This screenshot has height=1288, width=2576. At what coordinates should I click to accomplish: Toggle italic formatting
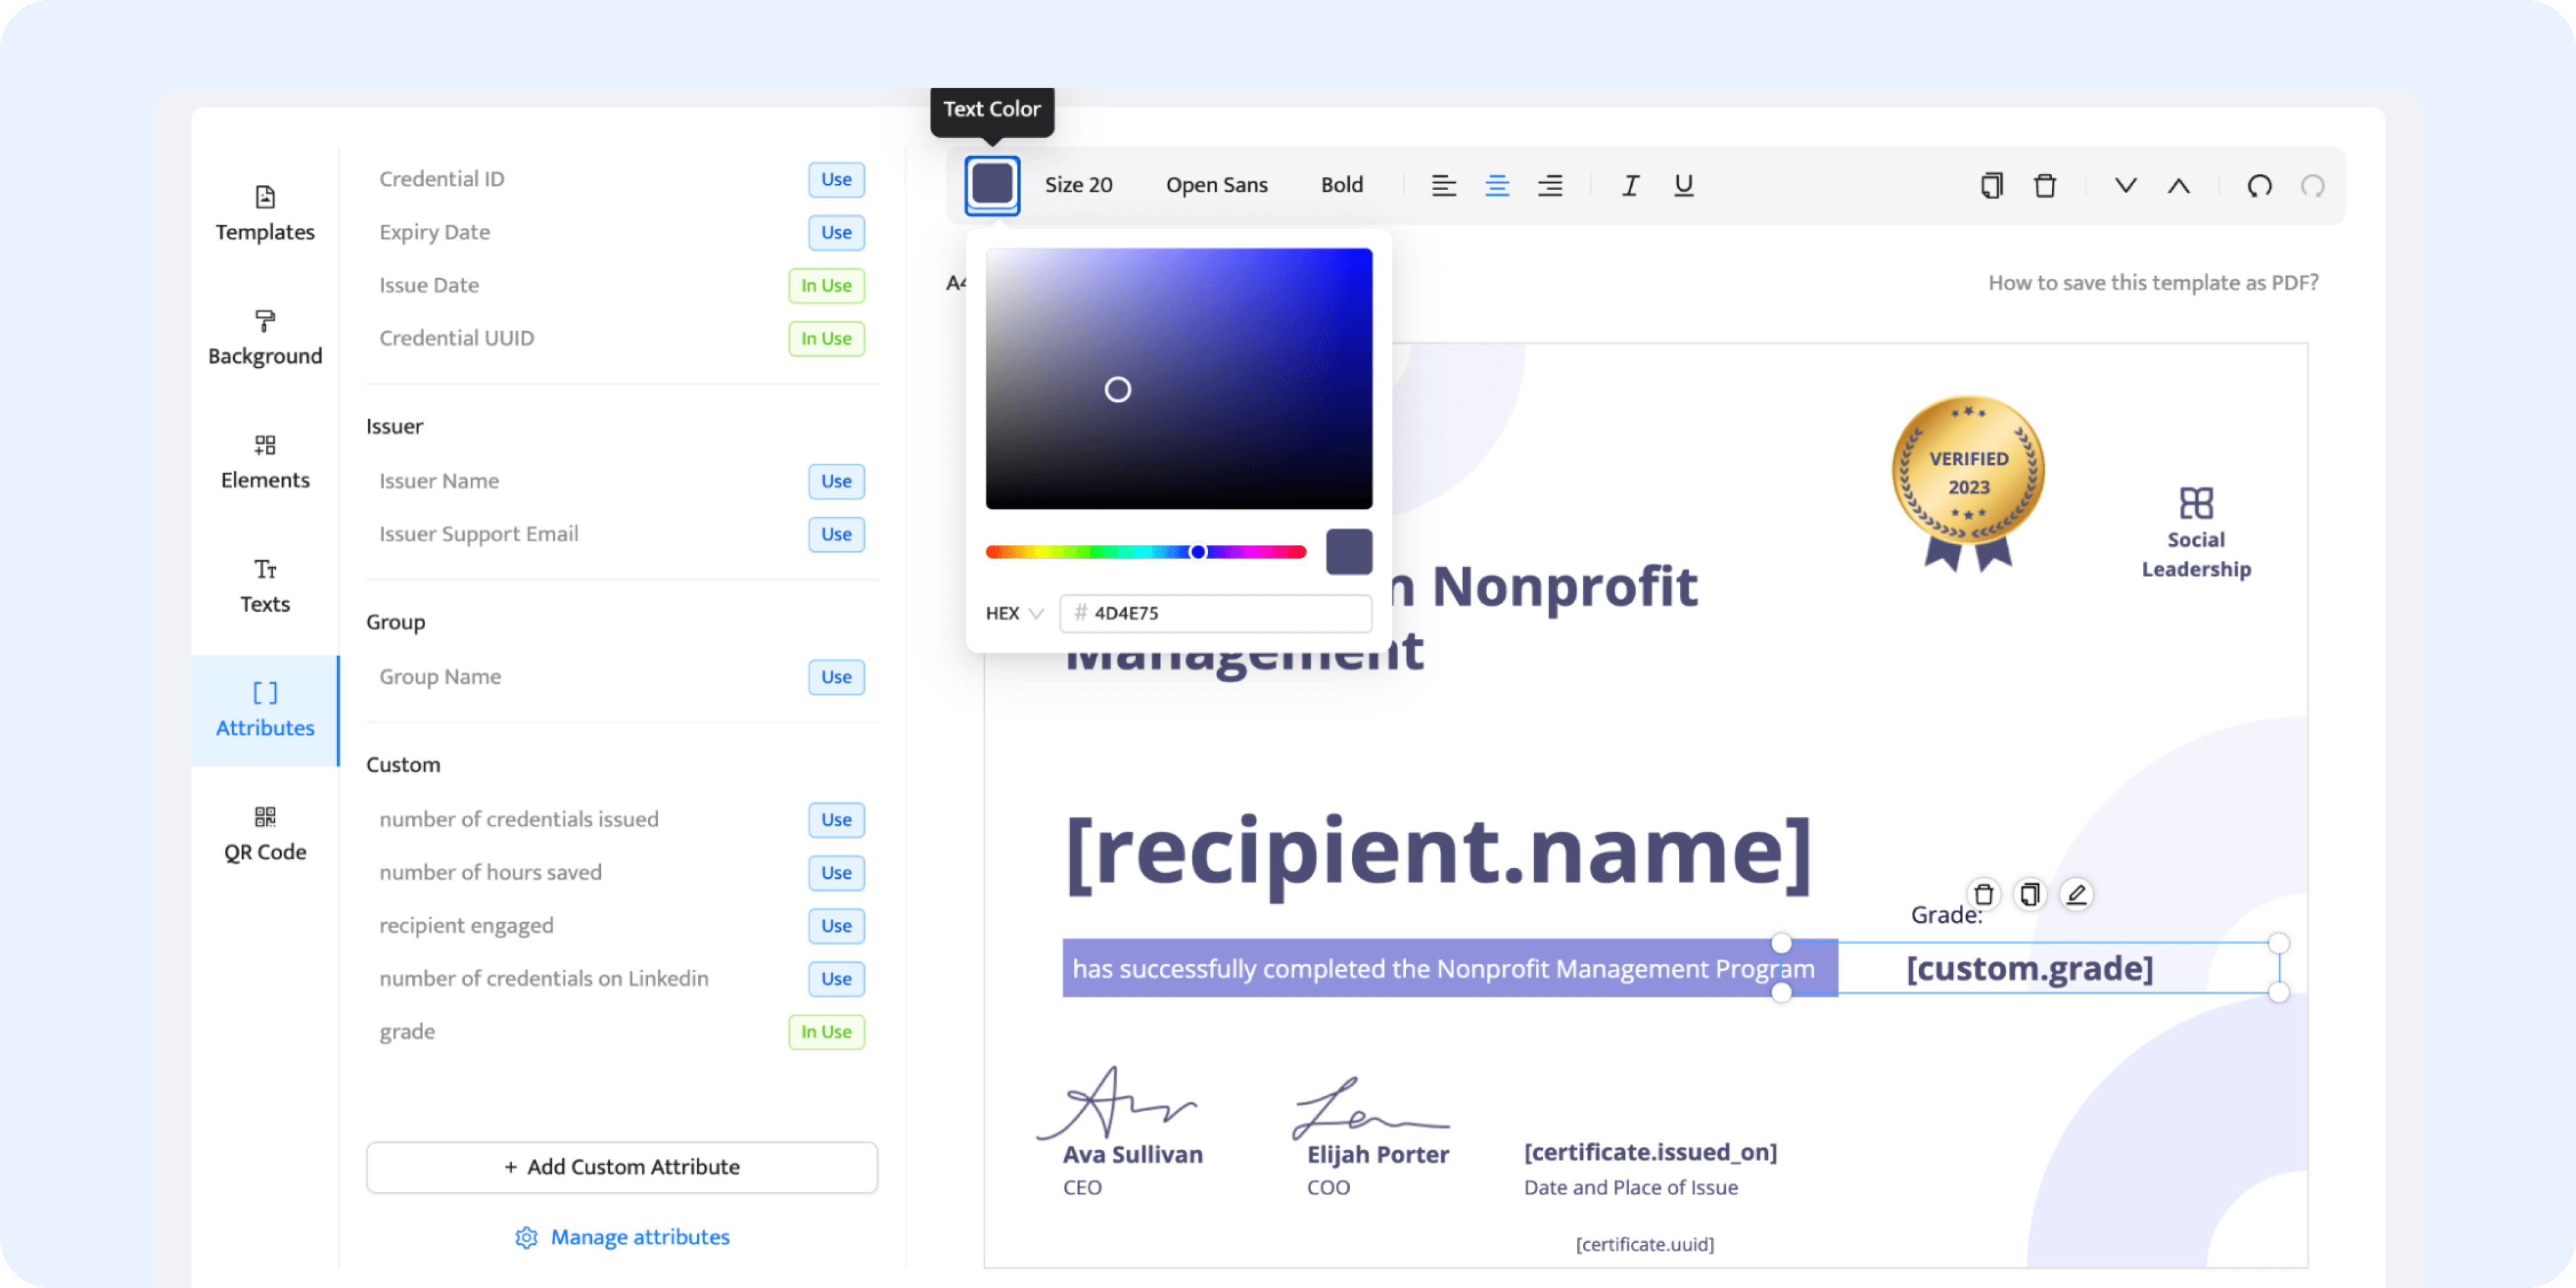click(1630, 185)
